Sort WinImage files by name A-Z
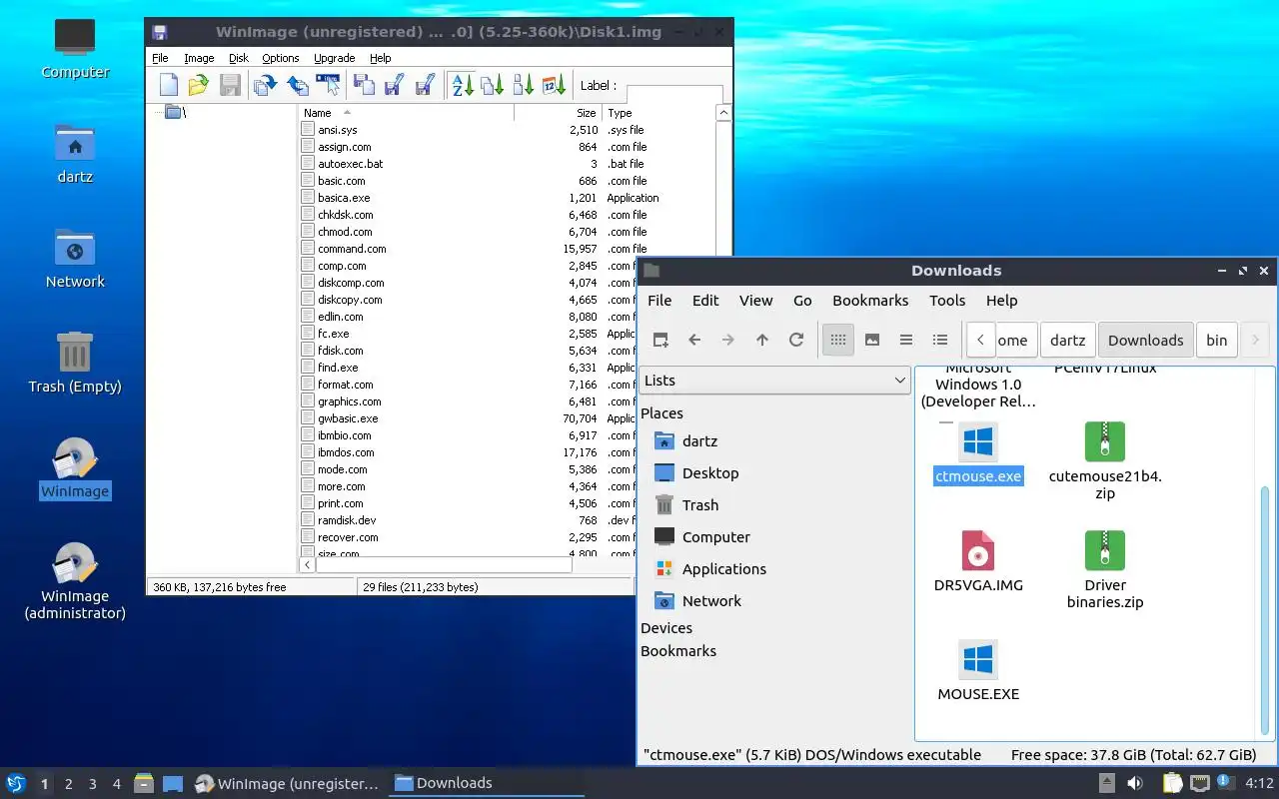Viewport: 1279px width, 799px height. pos(462,85)
